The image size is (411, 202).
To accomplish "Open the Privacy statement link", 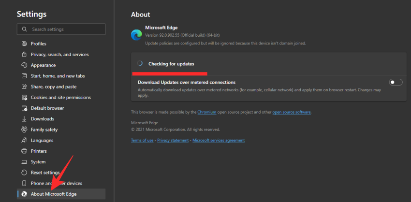I will click(x=174, y=140).
